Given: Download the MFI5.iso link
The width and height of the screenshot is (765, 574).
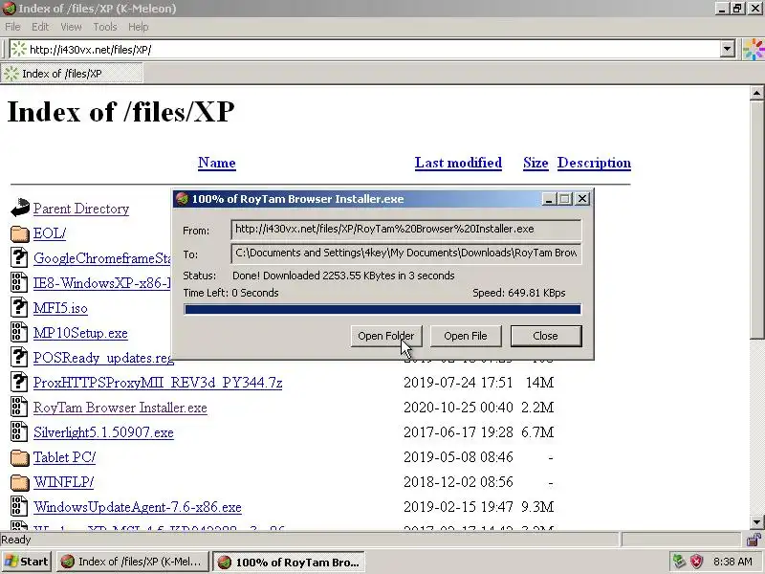Looking at the screenshot, I should click(60, 308).
